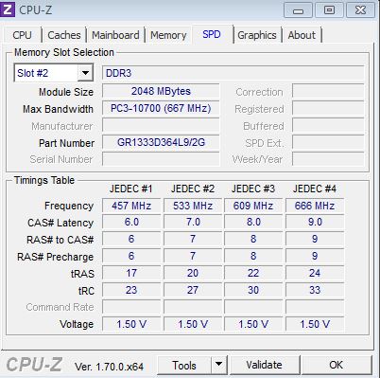Click the tRC value 30
Viewport: 380px width, 378px height.
253,290
